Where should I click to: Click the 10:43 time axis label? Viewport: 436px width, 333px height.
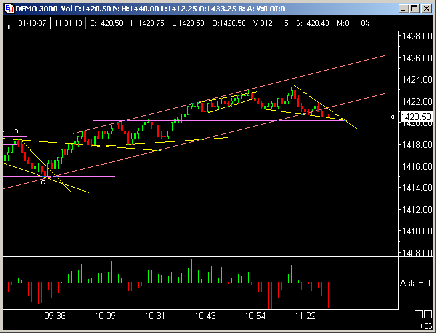pyautogui.click(x=205, y=316)
